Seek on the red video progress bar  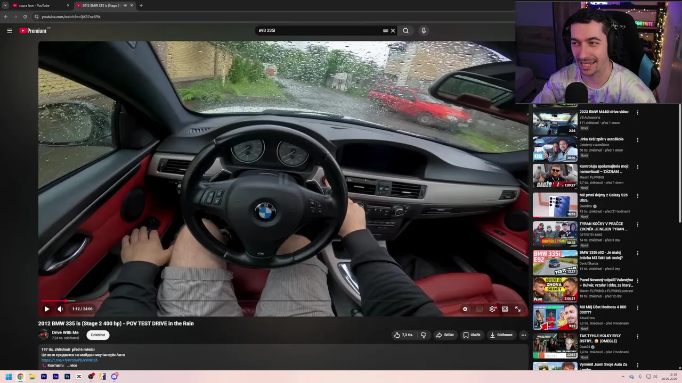coord(282,301)
